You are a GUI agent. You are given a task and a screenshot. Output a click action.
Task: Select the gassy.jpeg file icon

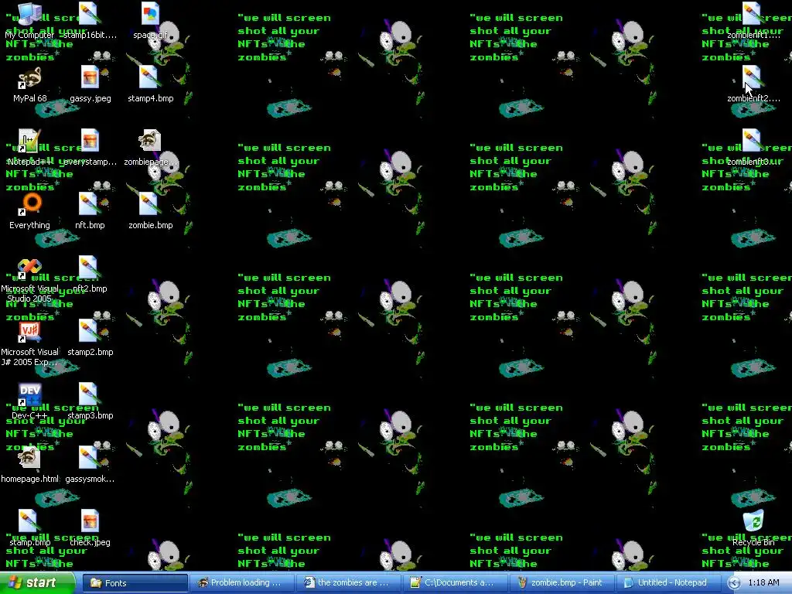click(90, 78)
